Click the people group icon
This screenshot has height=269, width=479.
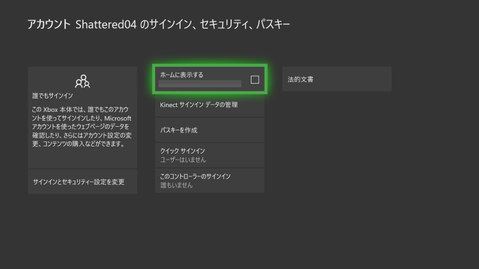(83, 81)
